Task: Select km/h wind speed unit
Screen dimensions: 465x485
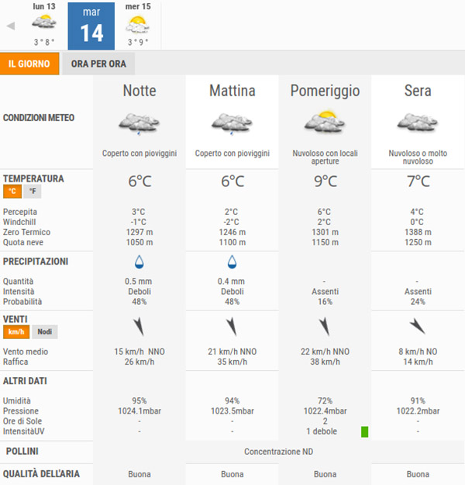Action: (x=16, y=332)
